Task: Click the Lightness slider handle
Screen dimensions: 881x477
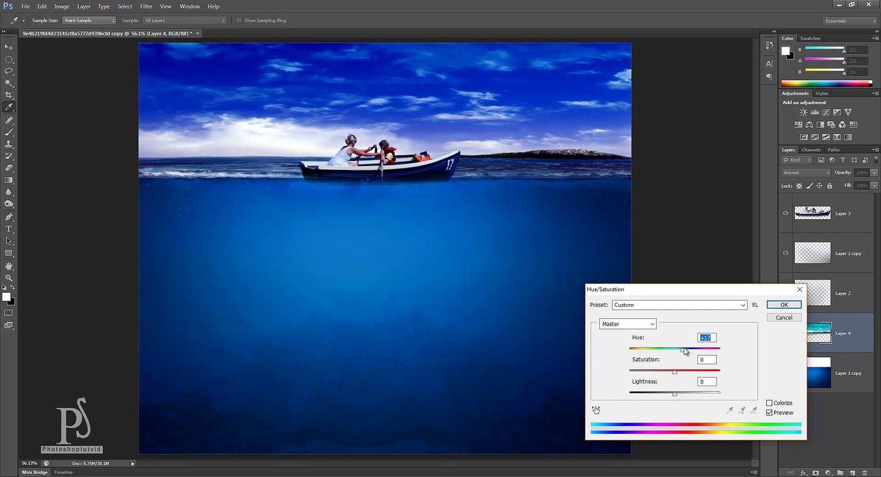Action: pyautogui.click(x=675, y=394)
